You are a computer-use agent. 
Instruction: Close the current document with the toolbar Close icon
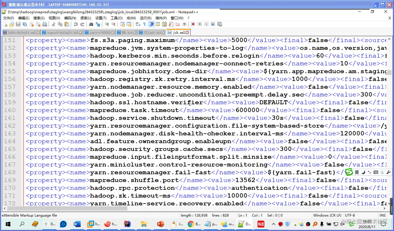point(31,24)
